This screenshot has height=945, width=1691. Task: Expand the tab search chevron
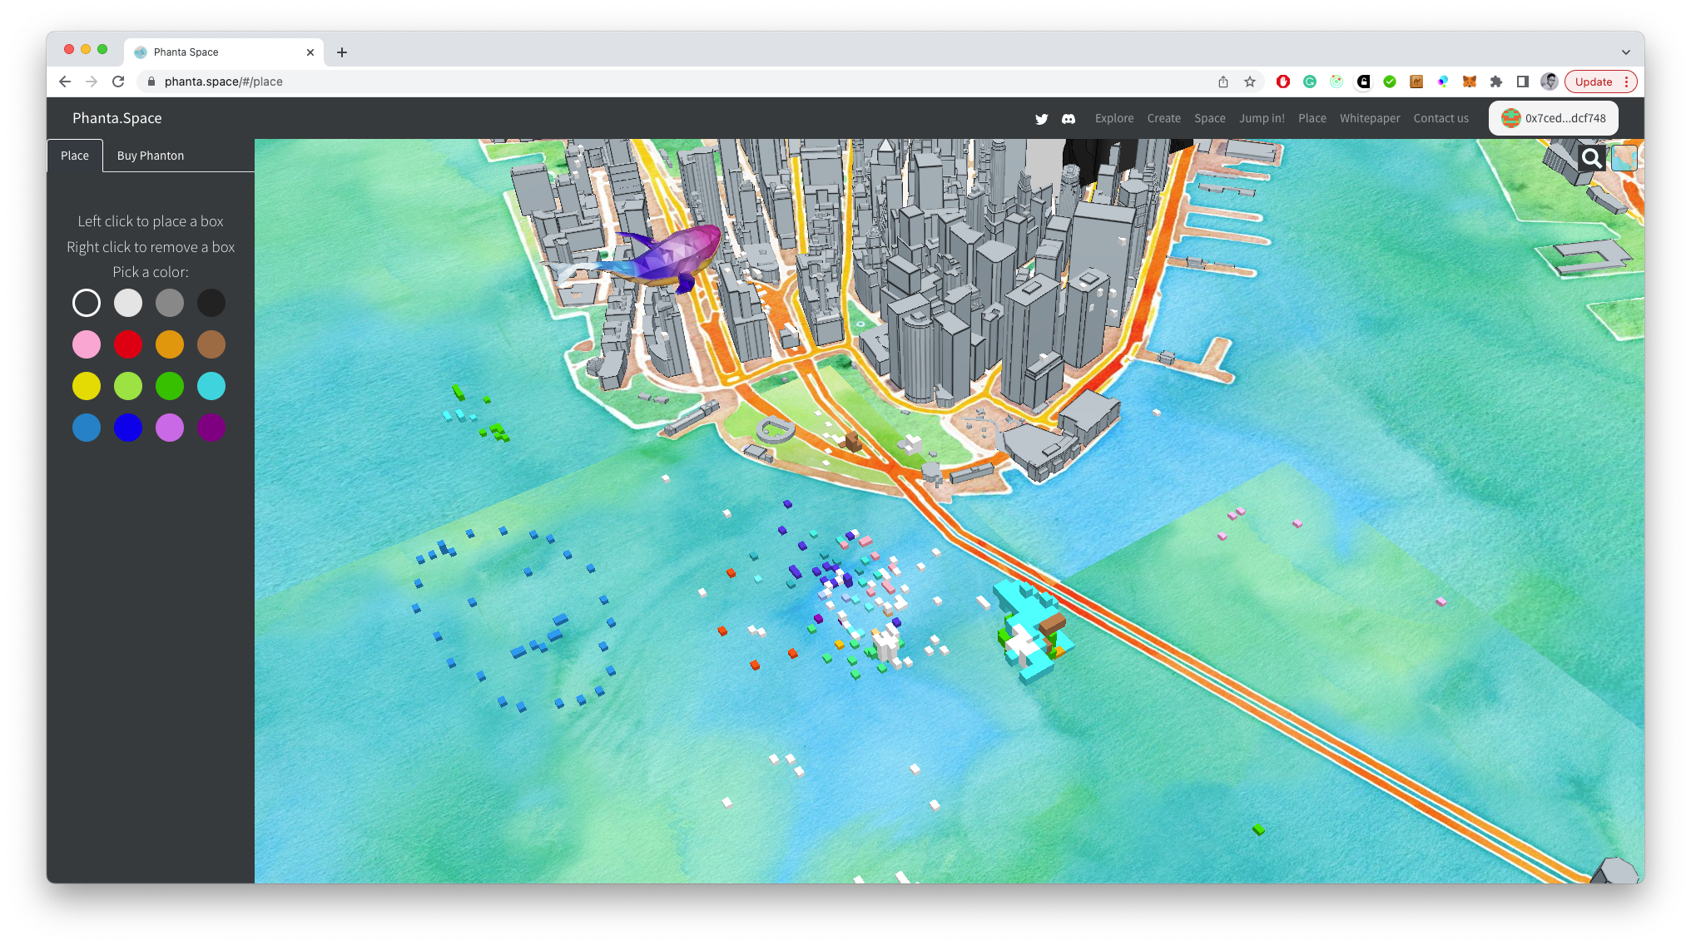(x=1625, y=52)
